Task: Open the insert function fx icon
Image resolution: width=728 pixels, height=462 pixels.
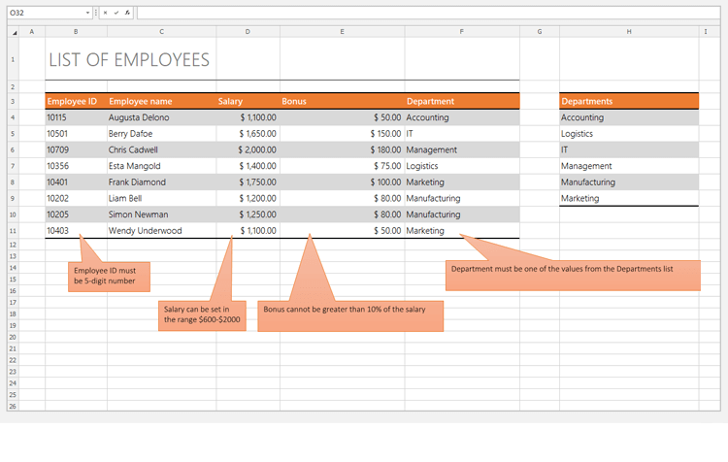Action: [128, 13]
